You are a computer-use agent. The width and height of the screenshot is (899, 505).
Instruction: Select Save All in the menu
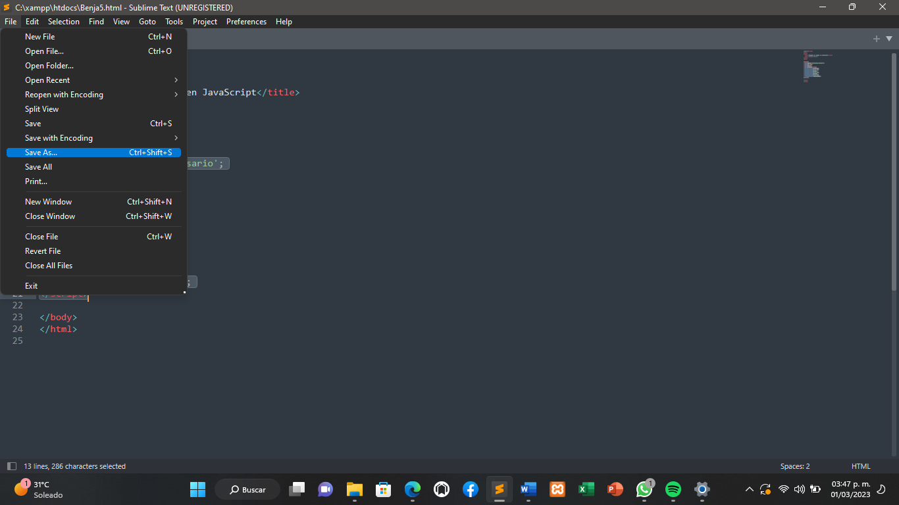coord(93,167)
